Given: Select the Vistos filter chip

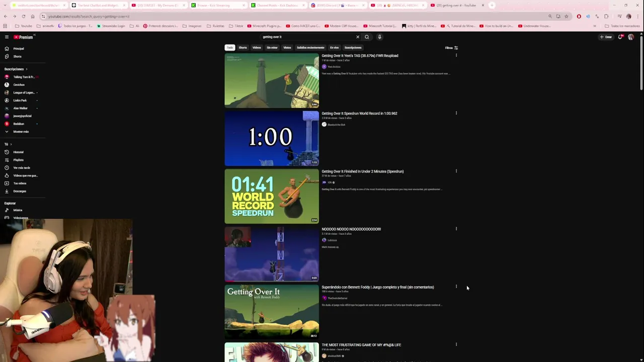Looking at the screenshot, I should pyautogui.click(x=287, y=48).
